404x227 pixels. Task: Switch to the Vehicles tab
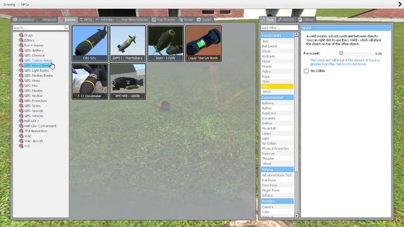tap(104, 20)
